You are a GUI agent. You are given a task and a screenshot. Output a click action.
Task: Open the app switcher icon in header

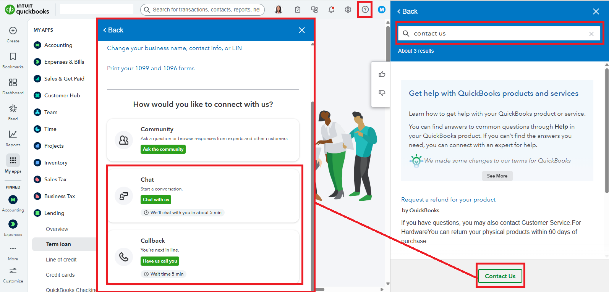pyautogui.click(x=314, y=10)
